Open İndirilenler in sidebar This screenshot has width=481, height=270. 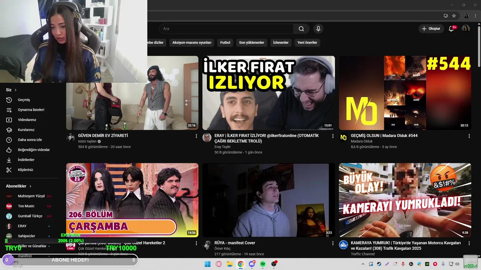29,160
